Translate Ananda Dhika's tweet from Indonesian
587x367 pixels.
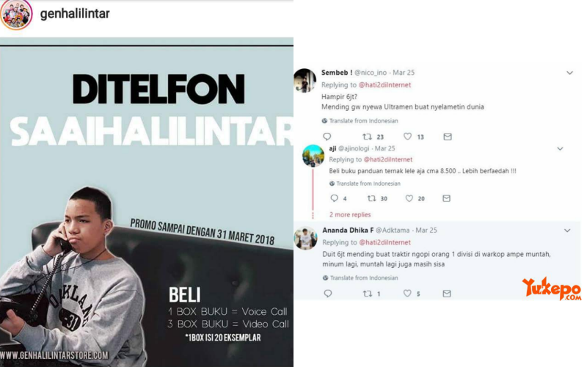point(360,278)
